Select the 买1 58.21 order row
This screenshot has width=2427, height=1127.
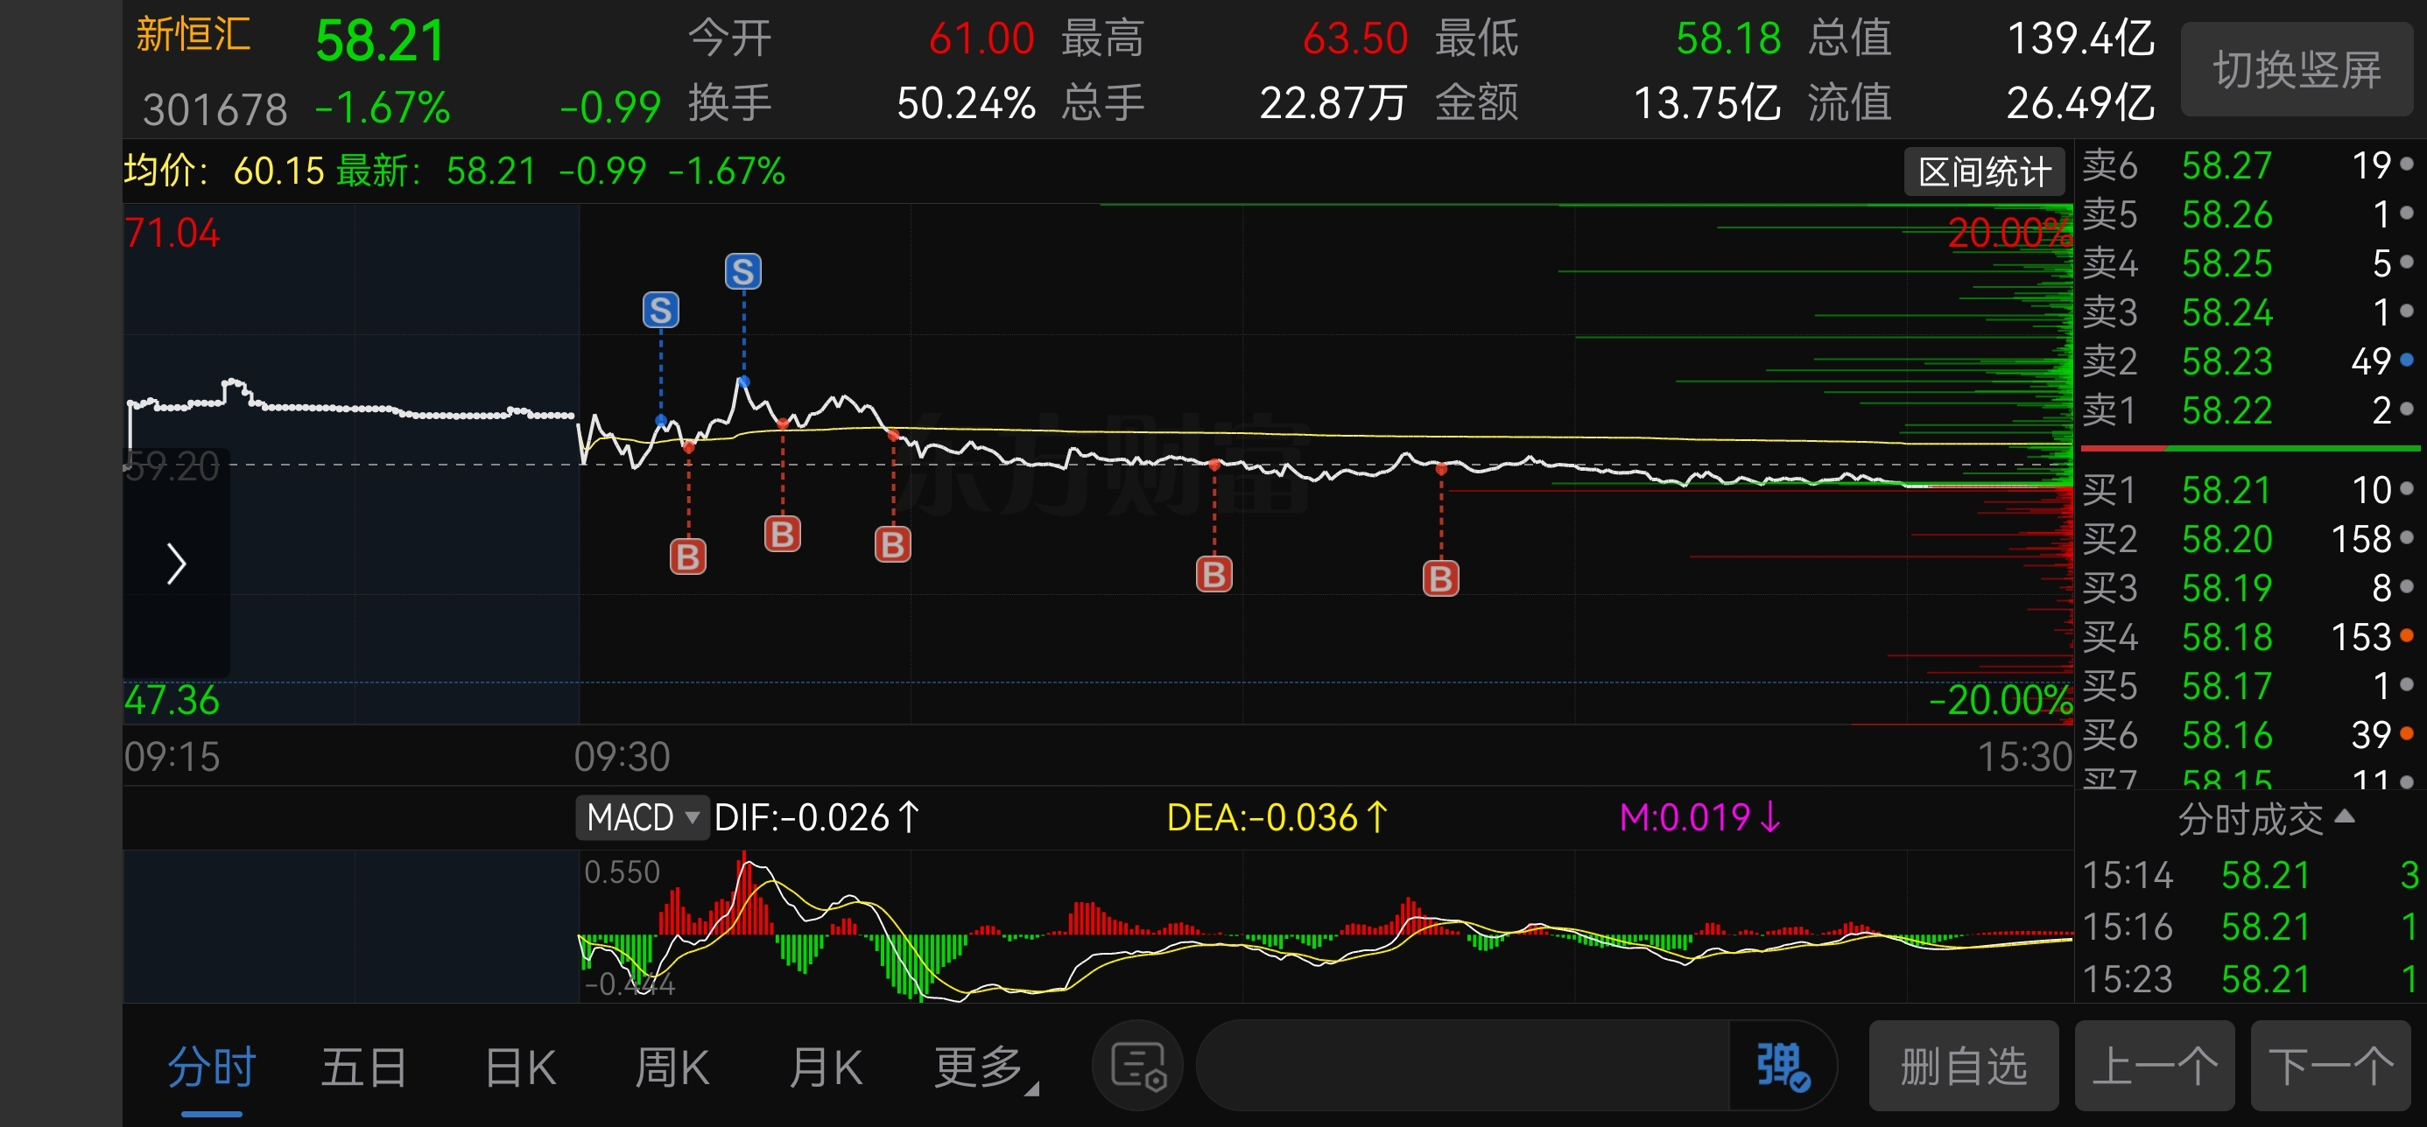click(2250, 490)
